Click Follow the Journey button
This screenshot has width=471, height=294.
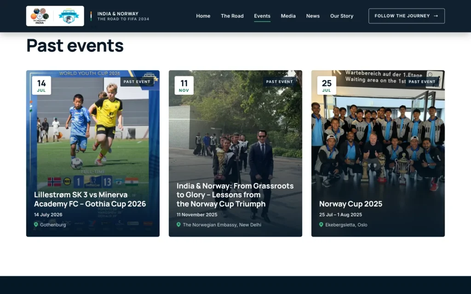point(407,16)
